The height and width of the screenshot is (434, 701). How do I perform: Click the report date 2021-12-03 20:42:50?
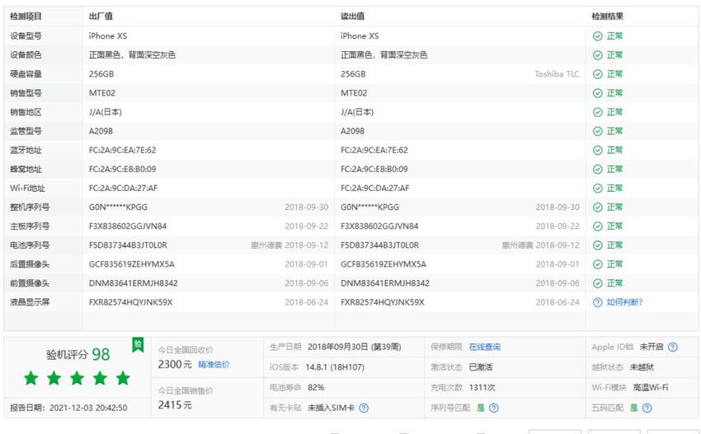point(68,408)
